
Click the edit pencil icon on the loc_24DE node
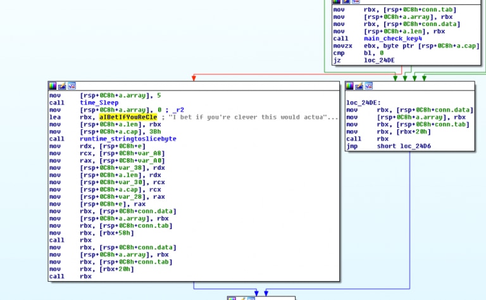tap(359, 86)
